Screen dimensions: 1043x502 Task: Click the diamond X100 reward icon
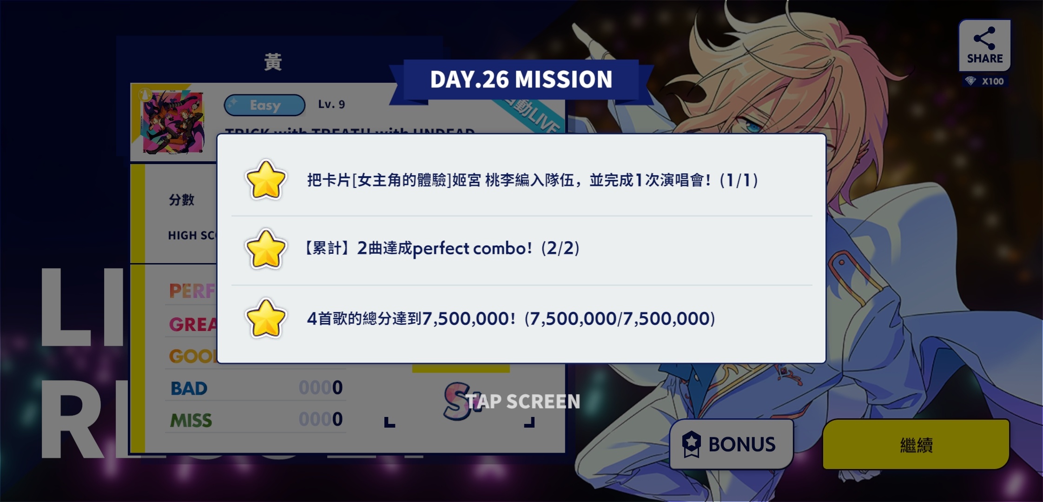(970, 81)
